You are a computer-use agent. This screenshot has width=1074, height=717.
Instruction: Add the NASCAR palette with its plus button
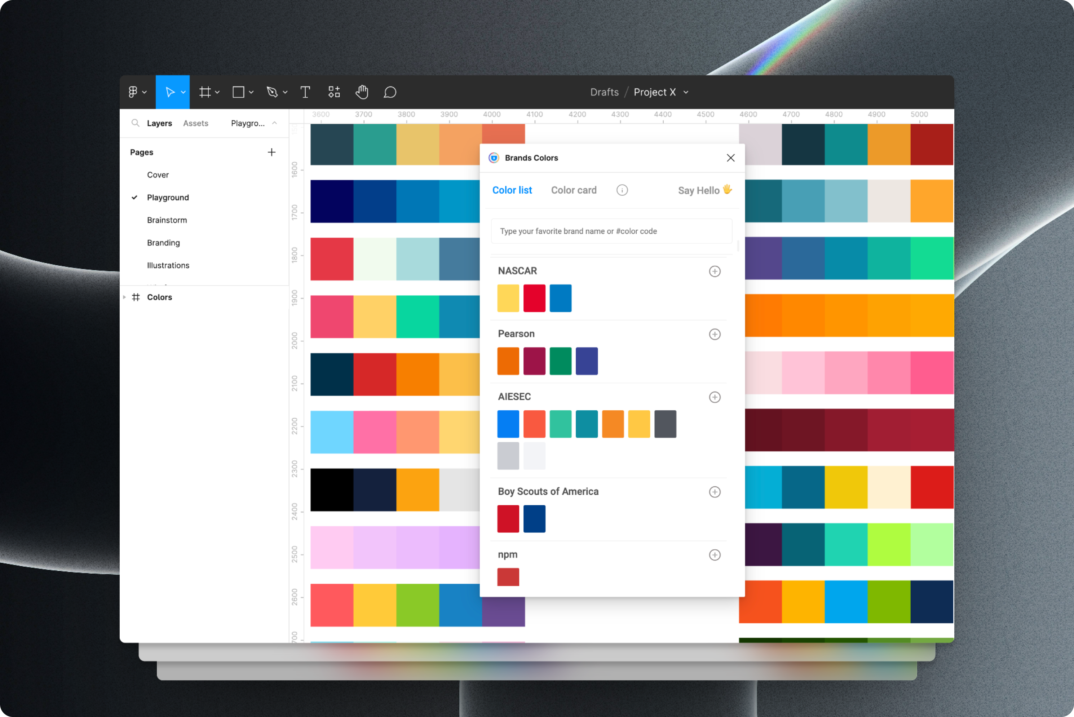coord(715,271)
